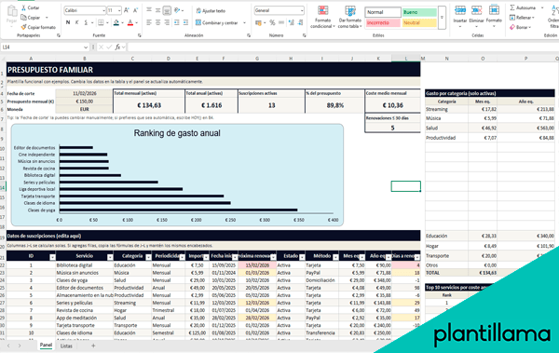Click the text orientation icon
The height and width of the screenshot is (353, 559).
(177, 10)
